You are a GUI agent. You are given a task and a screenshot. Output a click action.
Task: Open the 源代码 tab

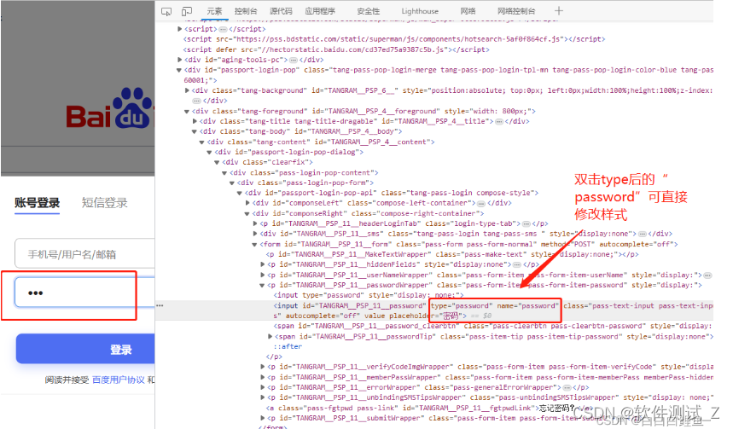coord(281,11)
